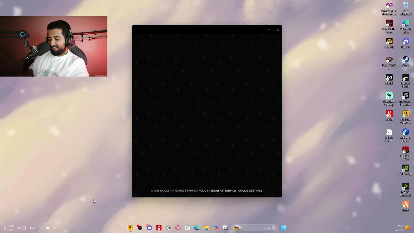Select Sons Of The Forest desktop icon
Image resolution: width=414 pixels, height=233 pixels.
point(389,27)
